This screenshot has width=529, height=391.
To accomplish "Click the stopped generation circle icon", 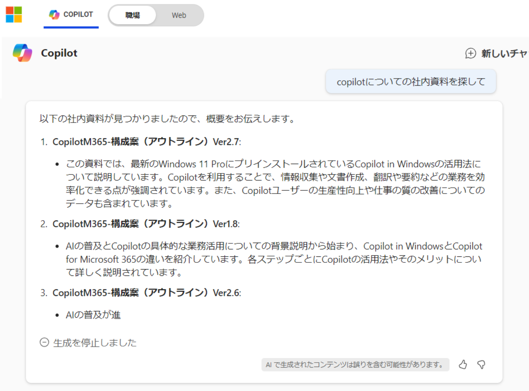I will [x=44, y=342].
